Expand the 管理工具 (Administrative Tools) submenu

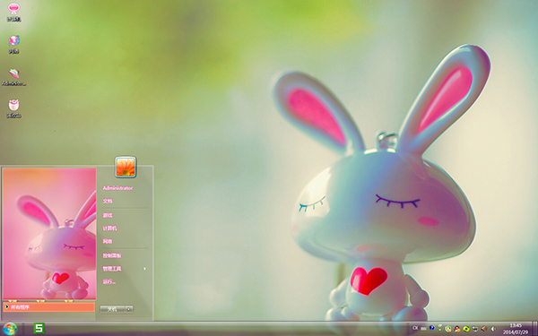125,269
